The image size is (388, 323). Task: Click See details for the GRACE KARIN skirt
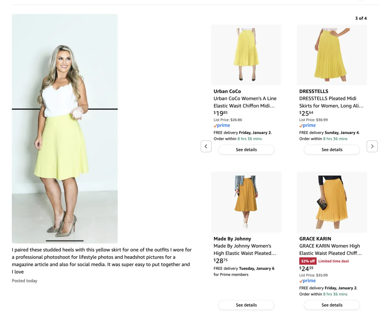coord(332,305)
